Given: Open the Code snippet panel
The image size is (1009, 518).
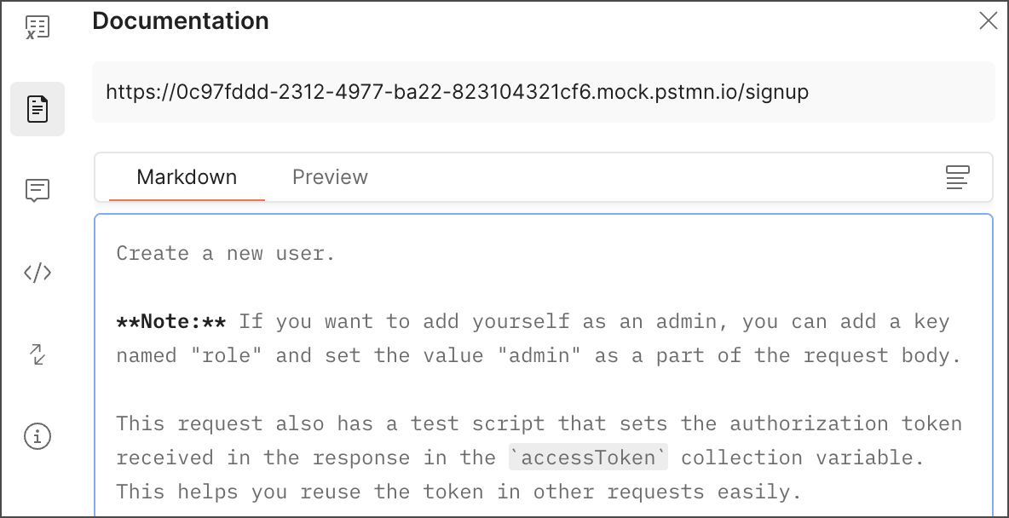Looking at the screenshot, I should (37, 272).
